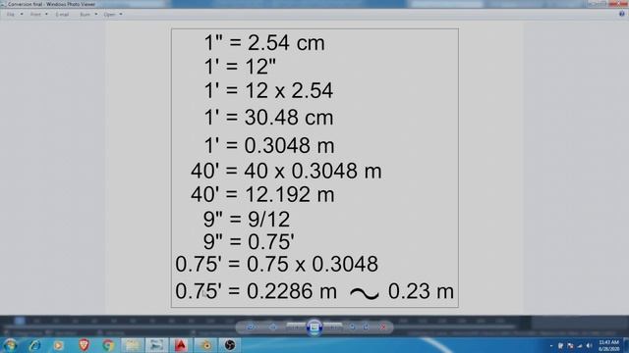Image resolution: width=629 pixels, height=353 pixels.
Task: Click the blue Help icon
Action: [x=621, y=14]
